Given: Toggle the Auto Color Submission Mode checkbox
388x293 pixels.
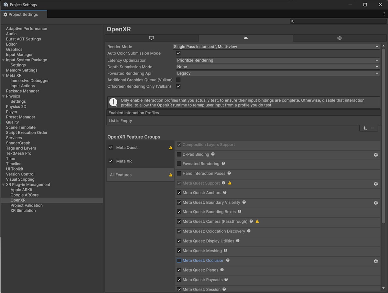Looking at the screenshot, I should point(178,53).
